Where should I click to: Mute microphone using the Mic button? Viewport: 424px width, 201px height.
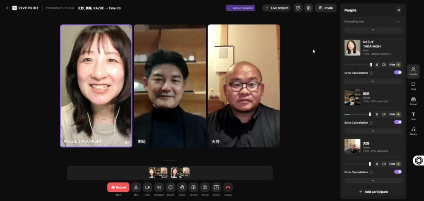pos(136,187)
